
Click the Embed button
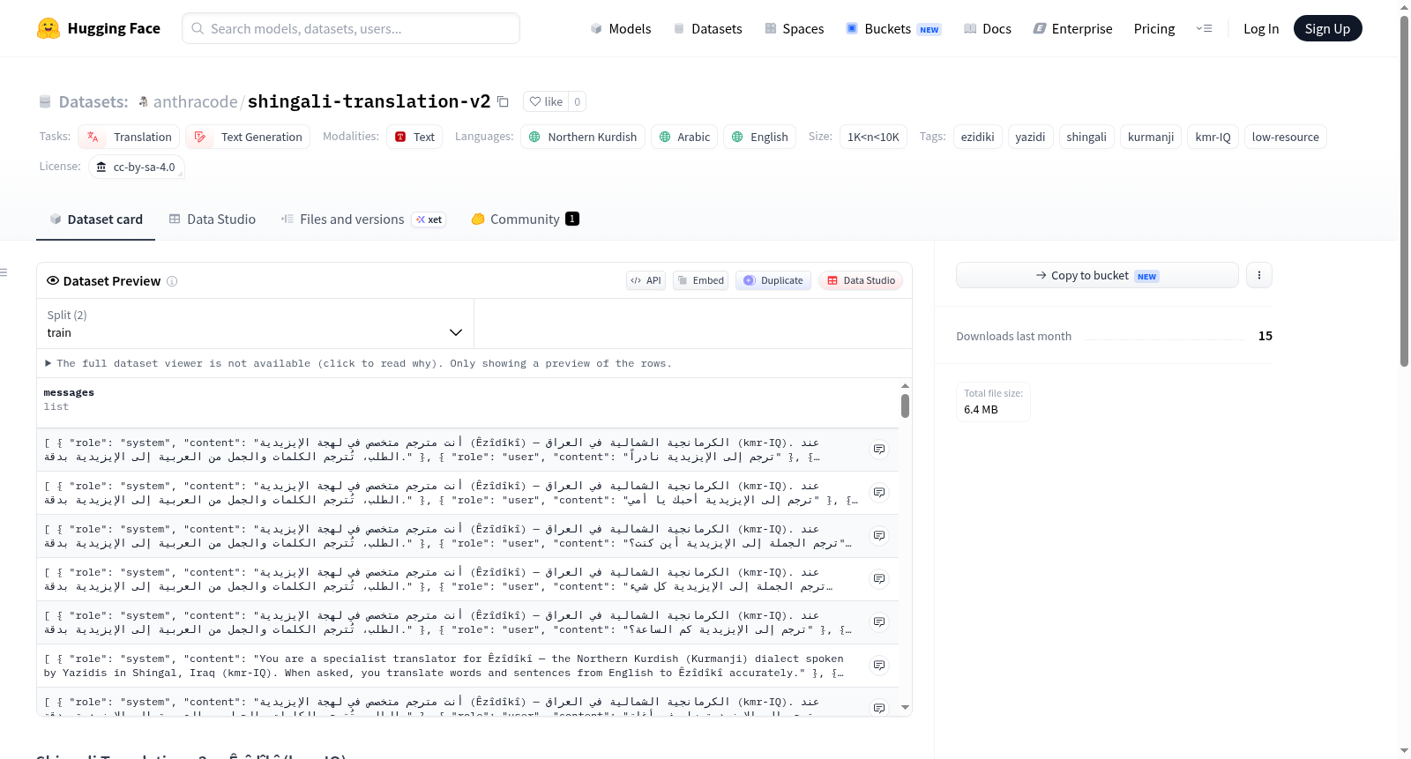pos(701,280)
